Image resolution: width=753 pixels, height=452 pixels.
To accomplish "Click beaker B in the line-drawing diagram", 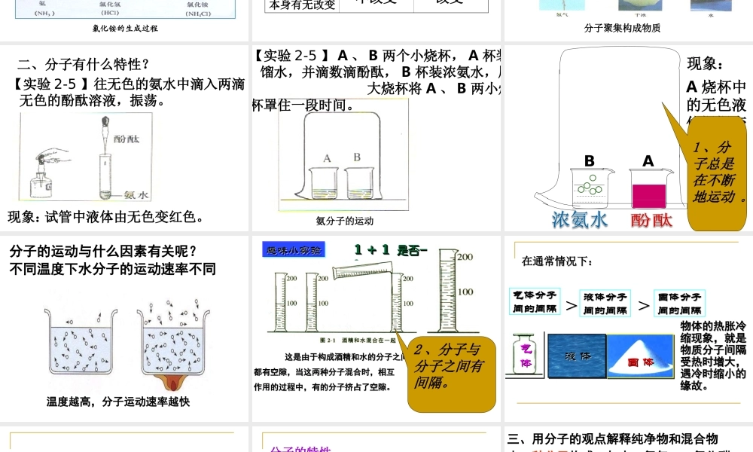I will (359, 183).
